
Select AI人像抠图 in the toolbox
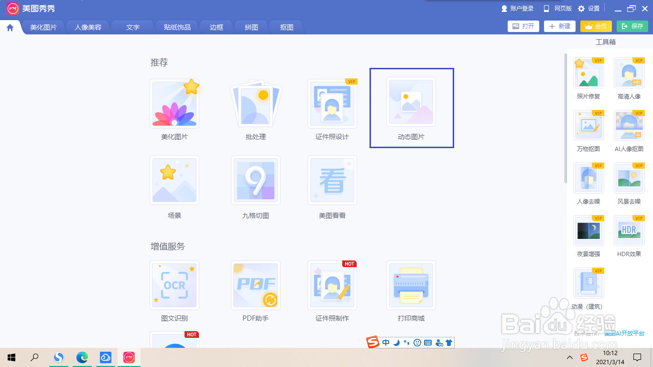[629, 126]
